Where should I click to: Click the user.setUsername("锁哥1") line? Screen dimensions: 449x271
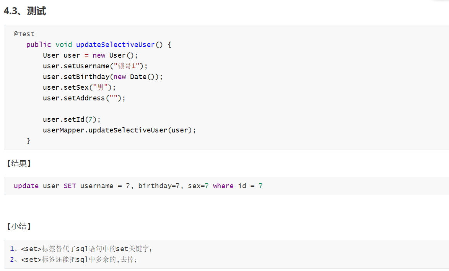[95, 66]
